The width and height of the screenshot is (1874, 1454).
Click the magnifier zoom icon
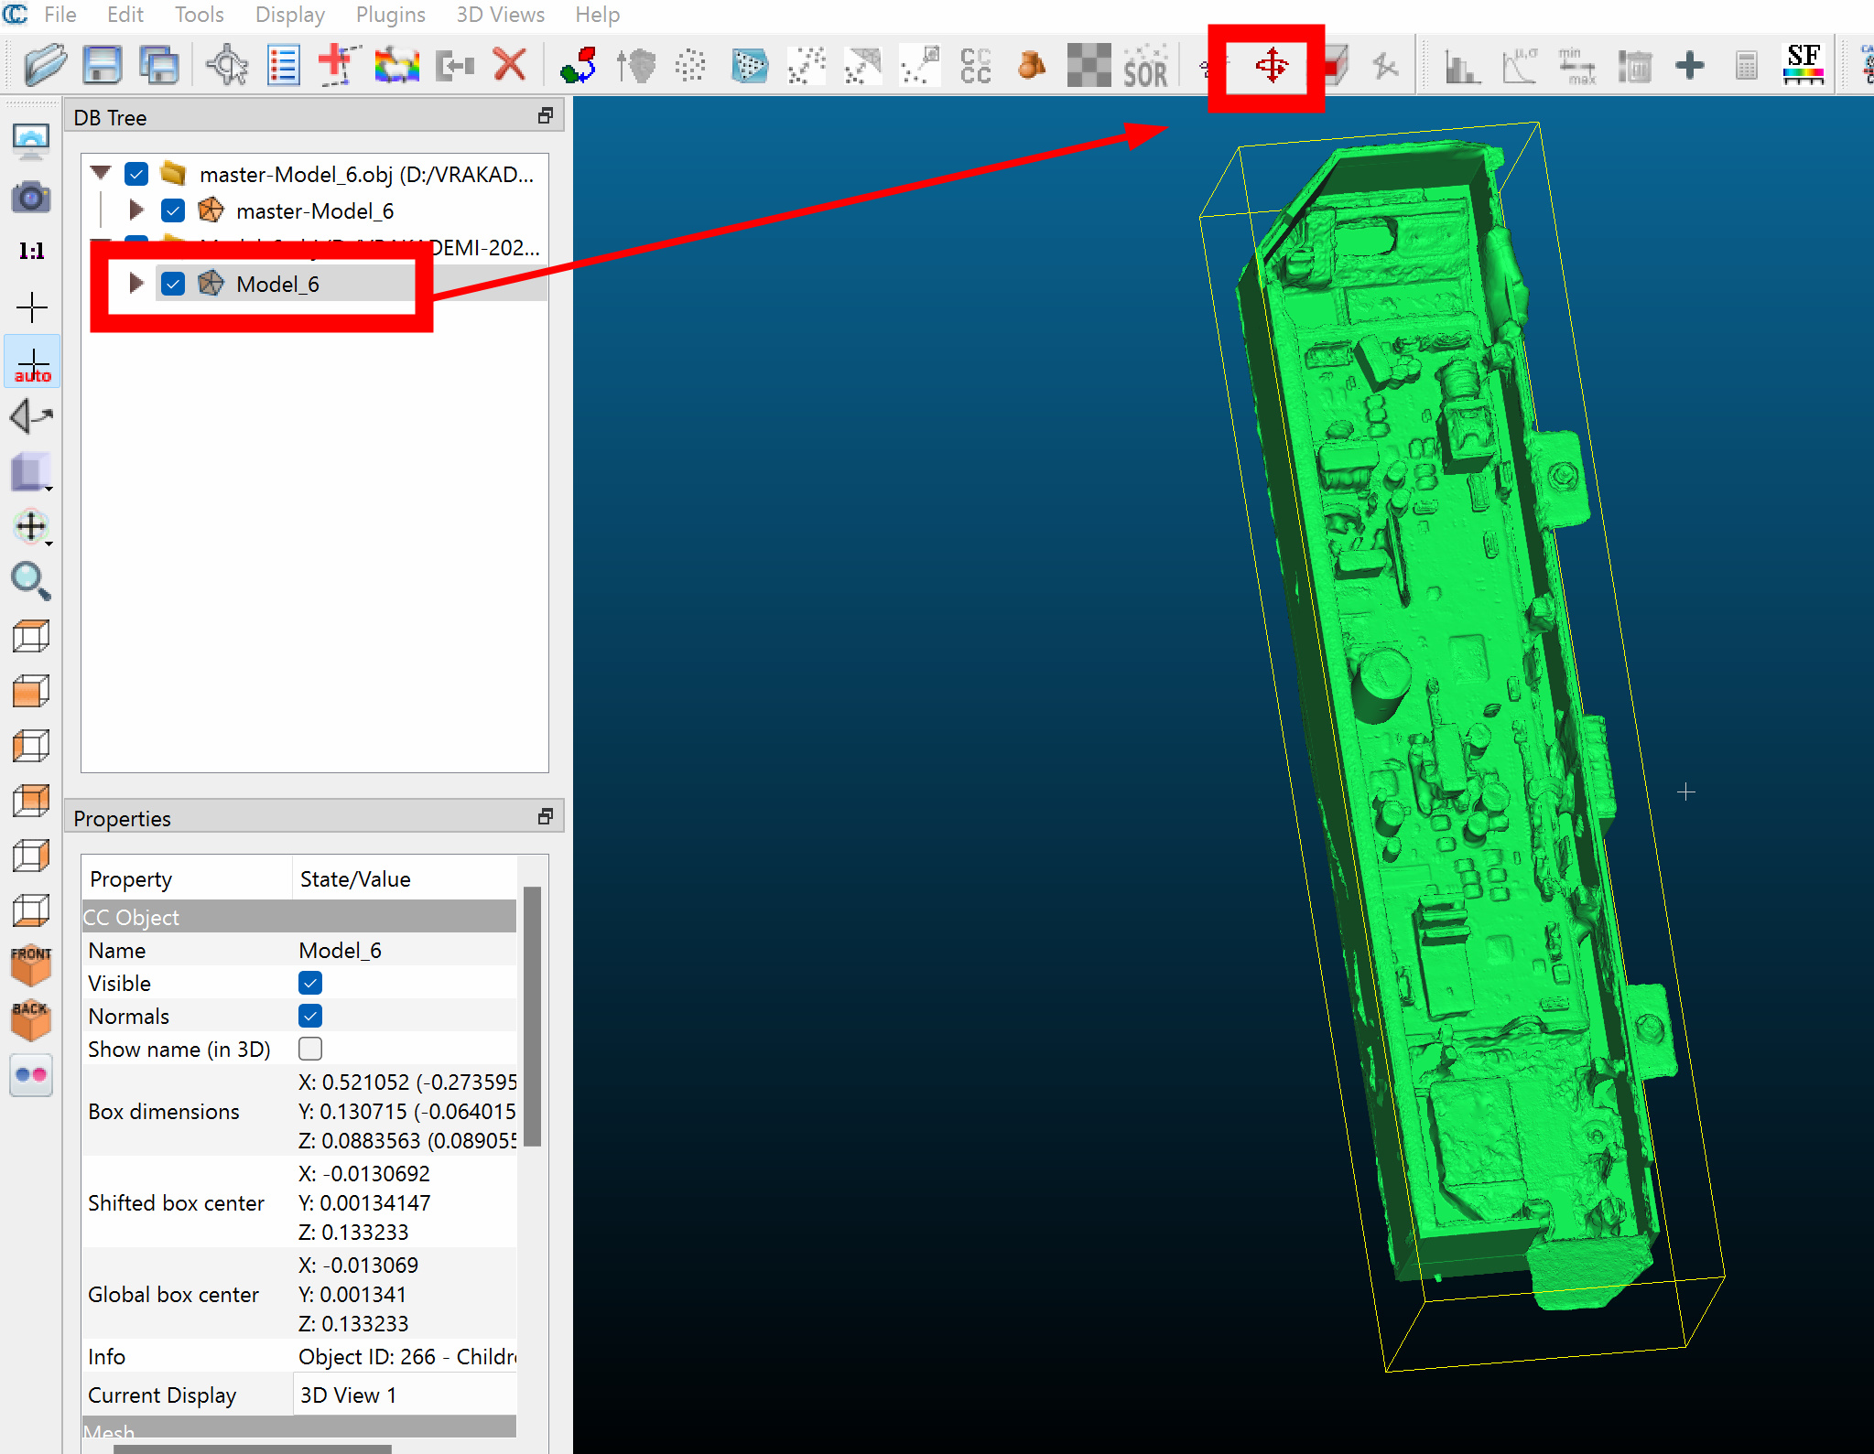point(30,581)
